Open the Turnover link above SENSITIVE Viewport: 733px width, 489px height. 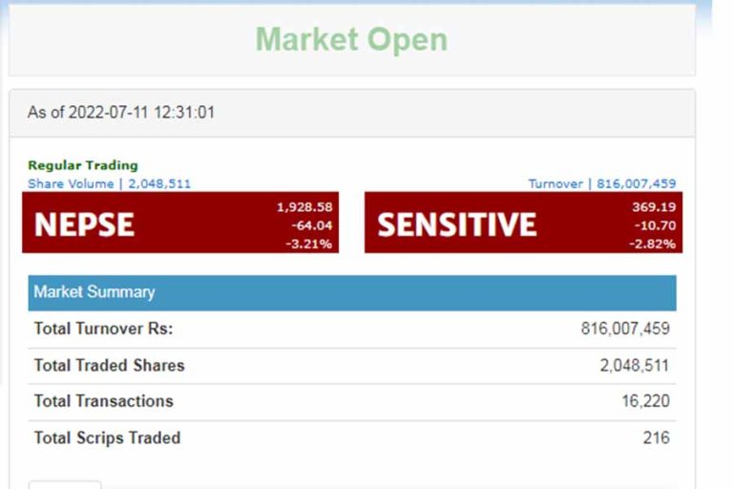coord(602,183)
